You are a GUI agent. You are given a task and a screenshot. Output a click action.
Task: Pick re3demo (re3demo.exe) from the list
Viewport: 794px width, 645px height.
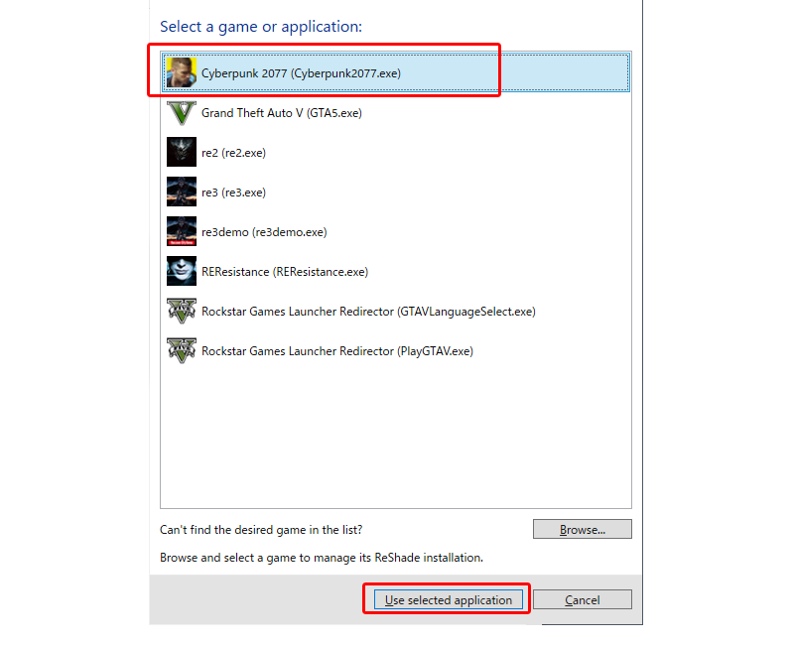tap(396, 231)
